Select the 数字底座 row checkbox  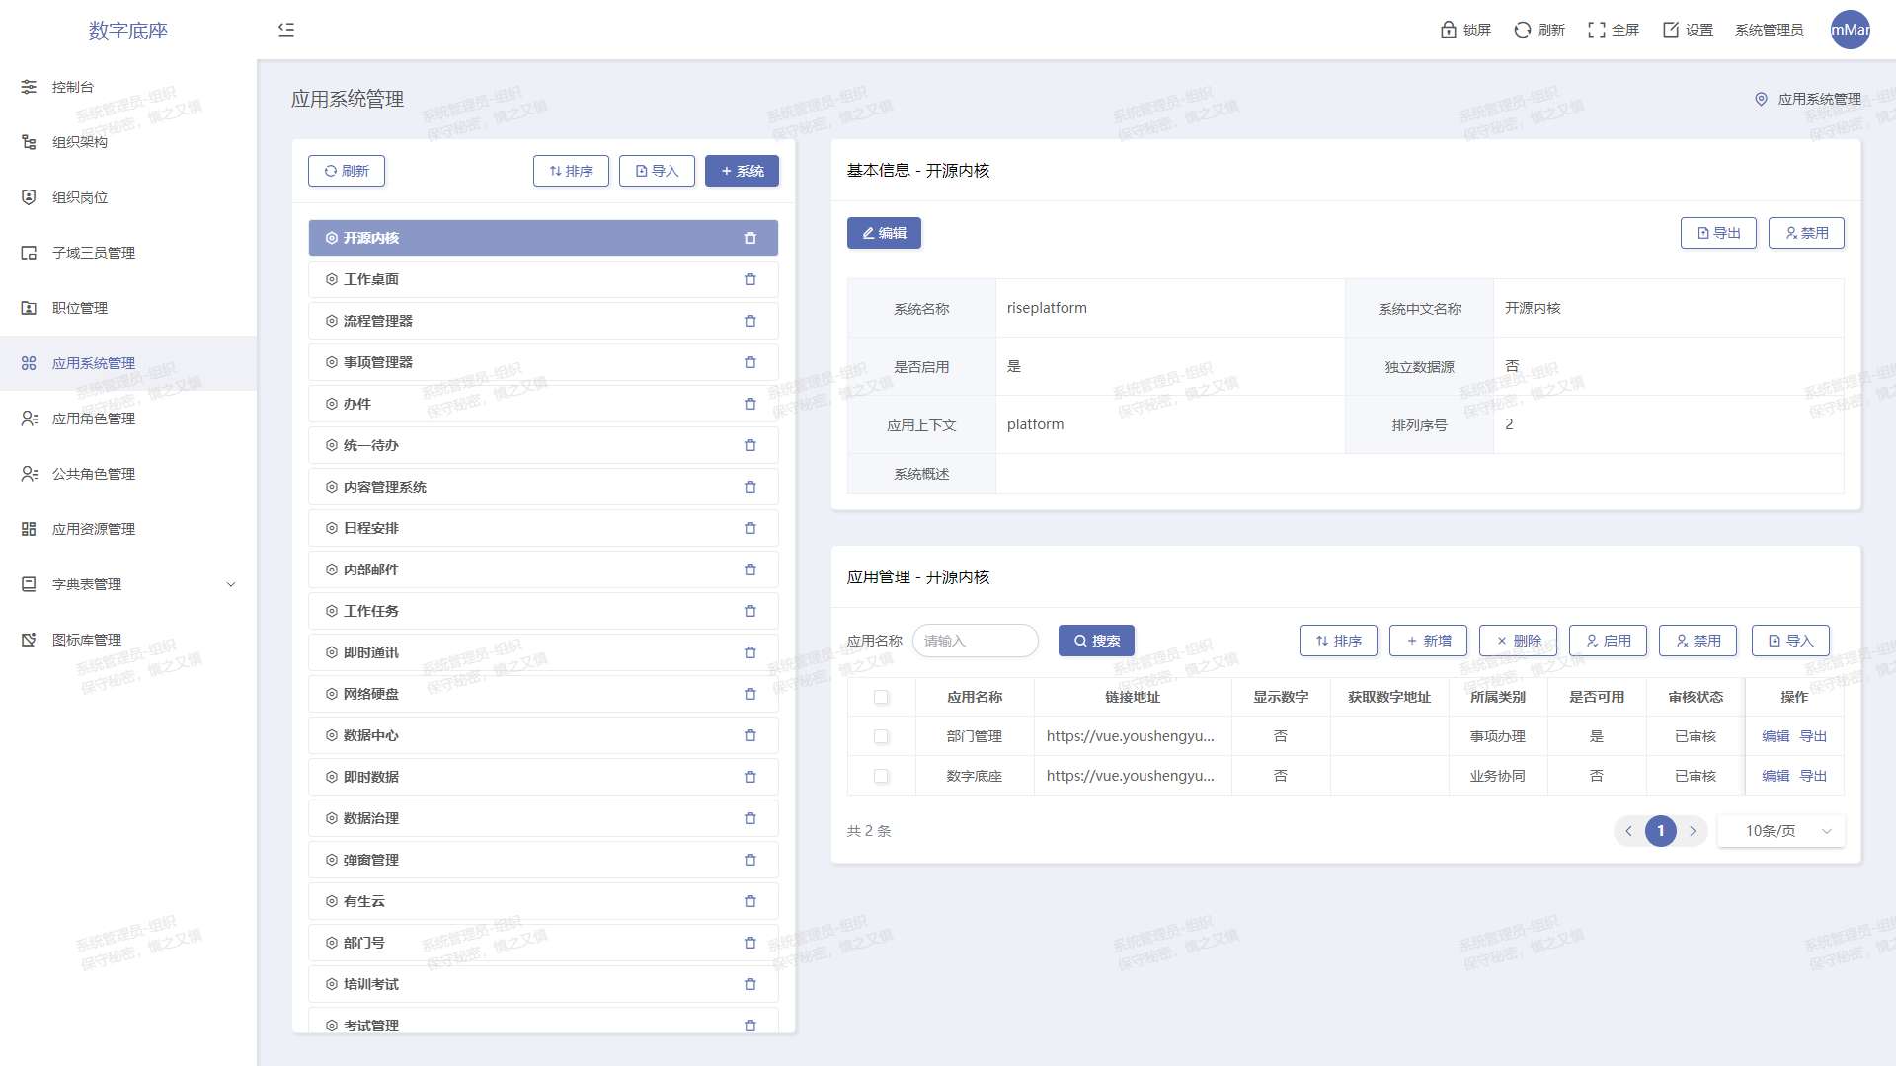(881, 776)
